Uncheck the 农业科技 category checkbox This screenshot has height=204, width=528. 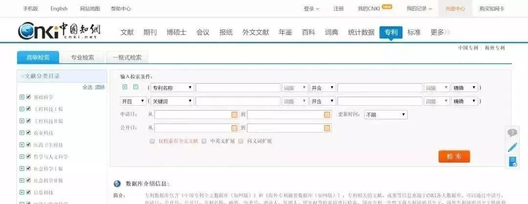(29, 132)
